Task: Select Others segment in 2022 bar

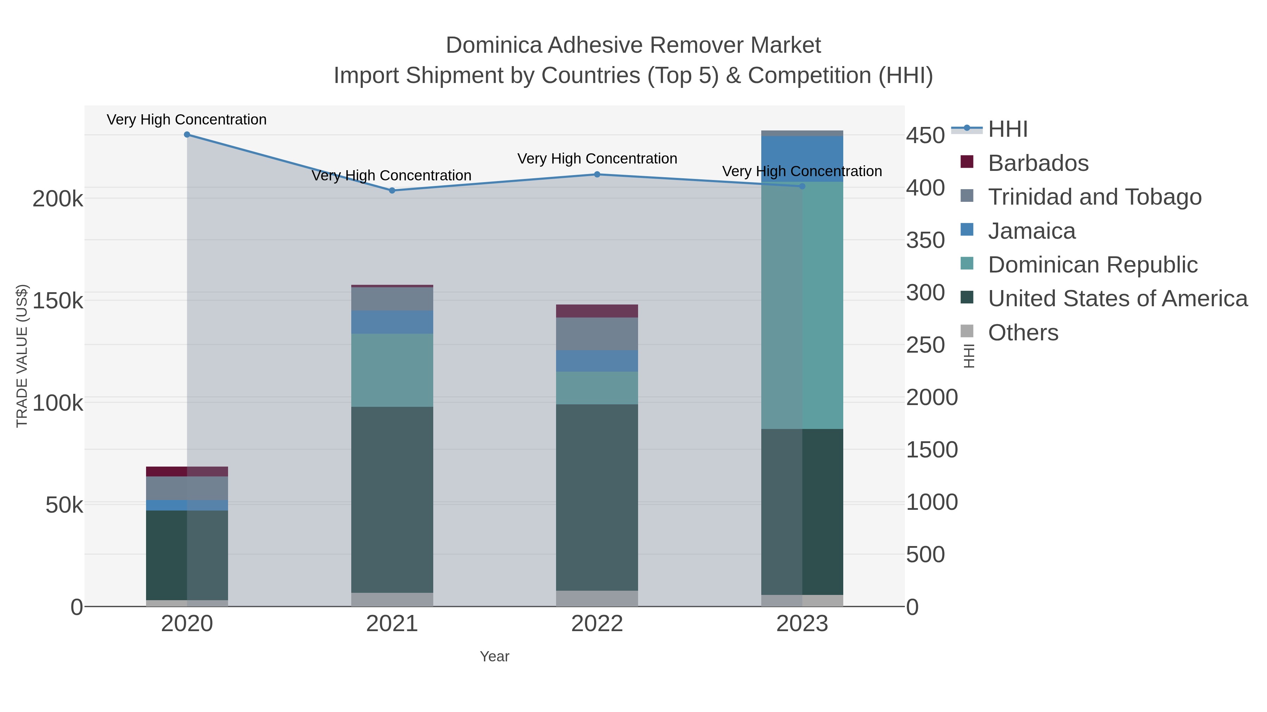Action: click(597, 599)
